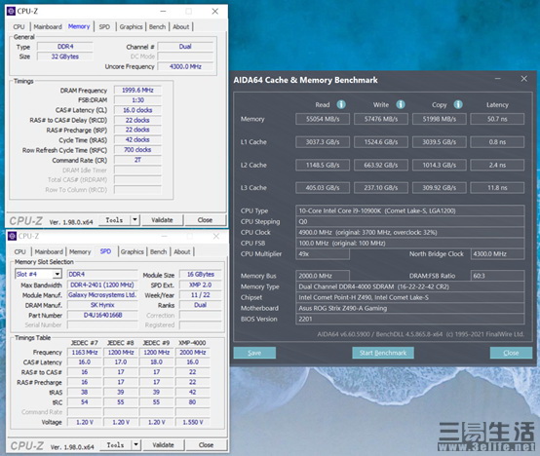The height and width of the screenshot is (456, 540).
Task: Click memory Size value 32 GBytes
Action: click(64, 57)
